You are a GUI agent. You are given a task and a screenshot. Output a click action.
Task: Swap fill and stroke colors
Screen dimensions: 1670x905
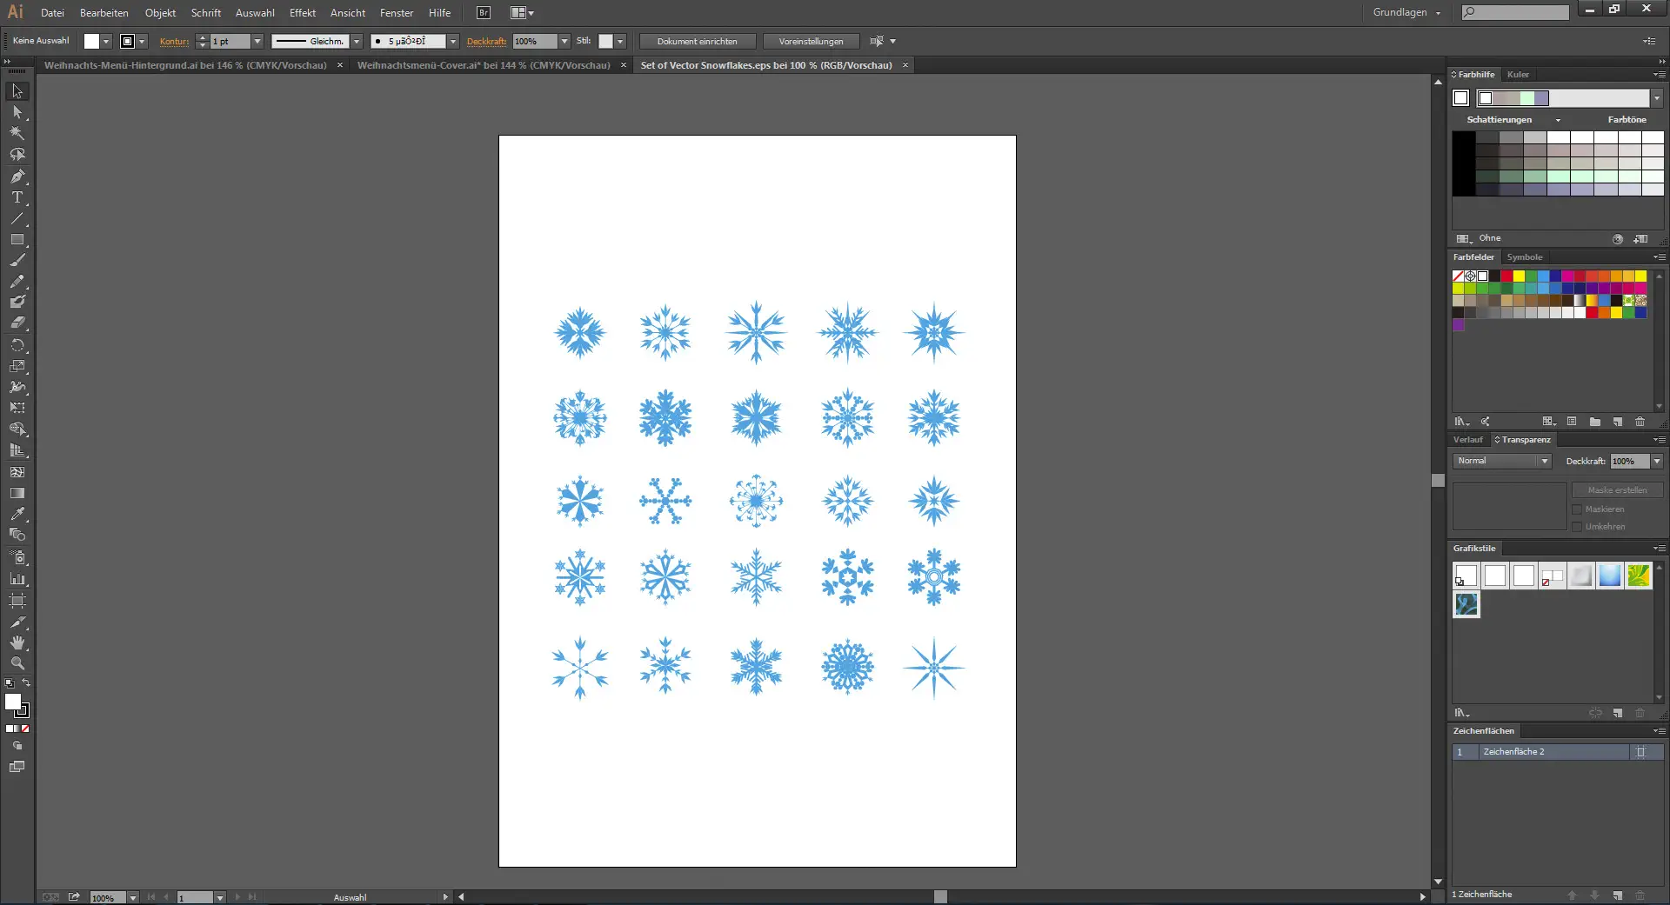tap(26, 683)
